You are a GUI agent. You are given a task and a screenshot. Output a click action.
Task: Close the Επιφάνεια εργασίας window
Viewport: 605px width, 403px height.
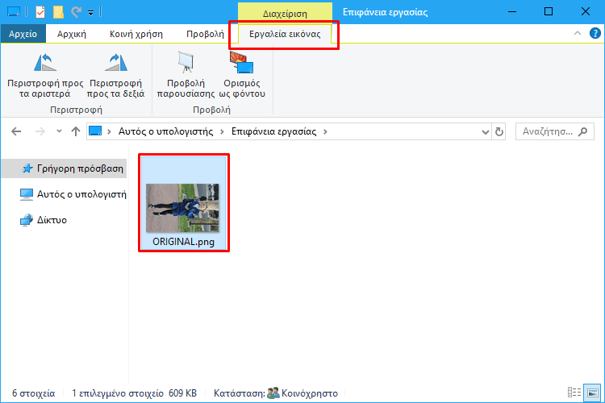586,12
